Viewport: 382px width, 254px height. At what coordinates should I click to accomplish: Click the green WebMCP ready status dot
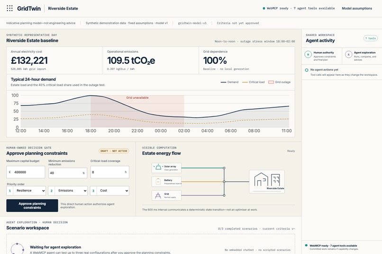point(264,8)
